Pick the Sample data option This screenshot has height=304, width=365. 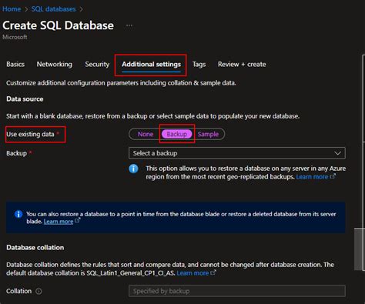coord(208,134)
